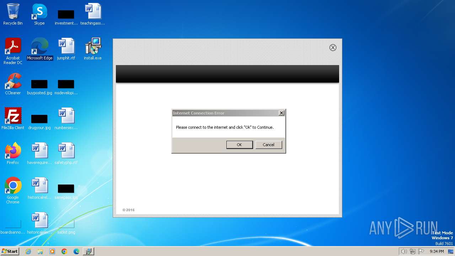The height and width of the screenshot is (256, 455).
Task: Select the safetyphp.rtf document icon
Action: (66, 154)
